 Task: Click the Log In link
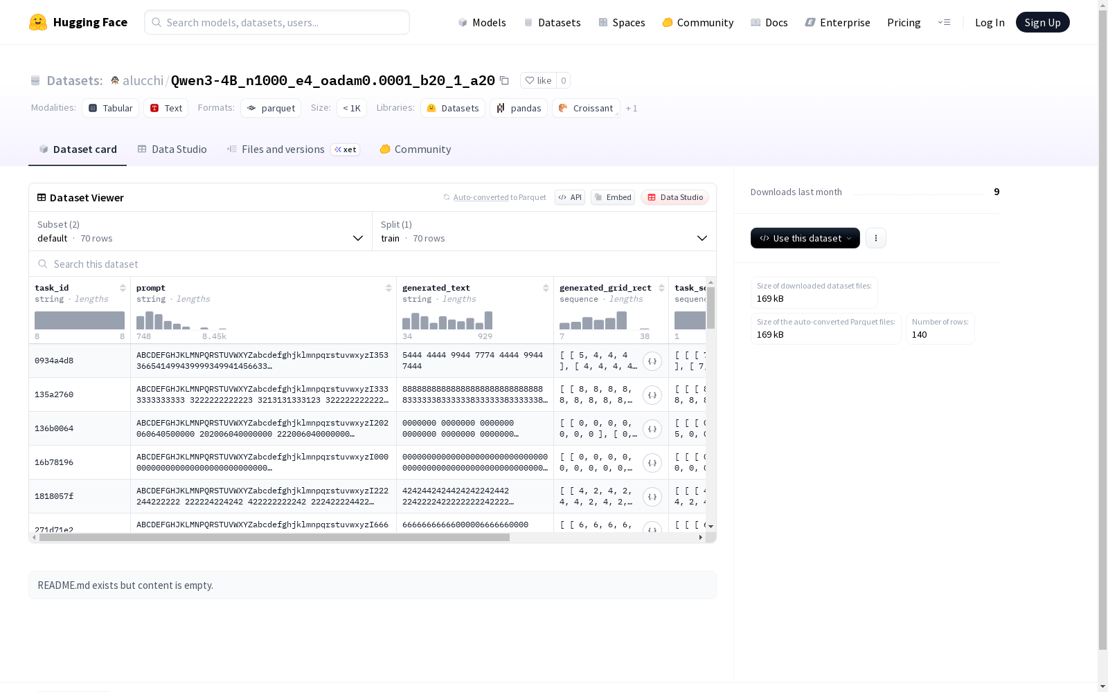[990, 22]
